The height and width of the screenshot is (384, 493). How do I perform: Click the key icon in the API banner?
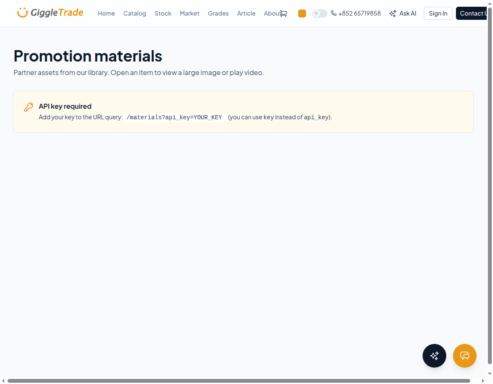point(28,107)
